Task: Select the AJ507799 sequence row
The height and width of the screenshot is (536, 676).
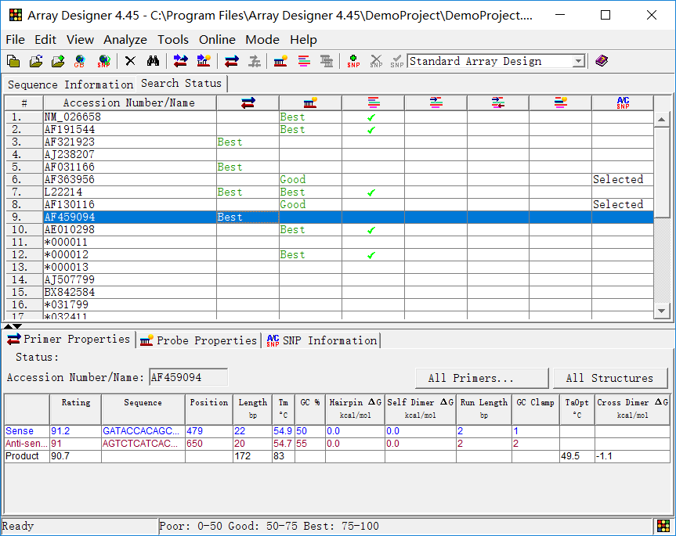Action: [329, 279]
